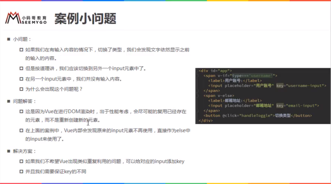This screenshot has height=184, width=331.
Task: Click the line 但是按道理讲，我们应该切换到另外一个input元素中了
Action: tap(86, 68)
